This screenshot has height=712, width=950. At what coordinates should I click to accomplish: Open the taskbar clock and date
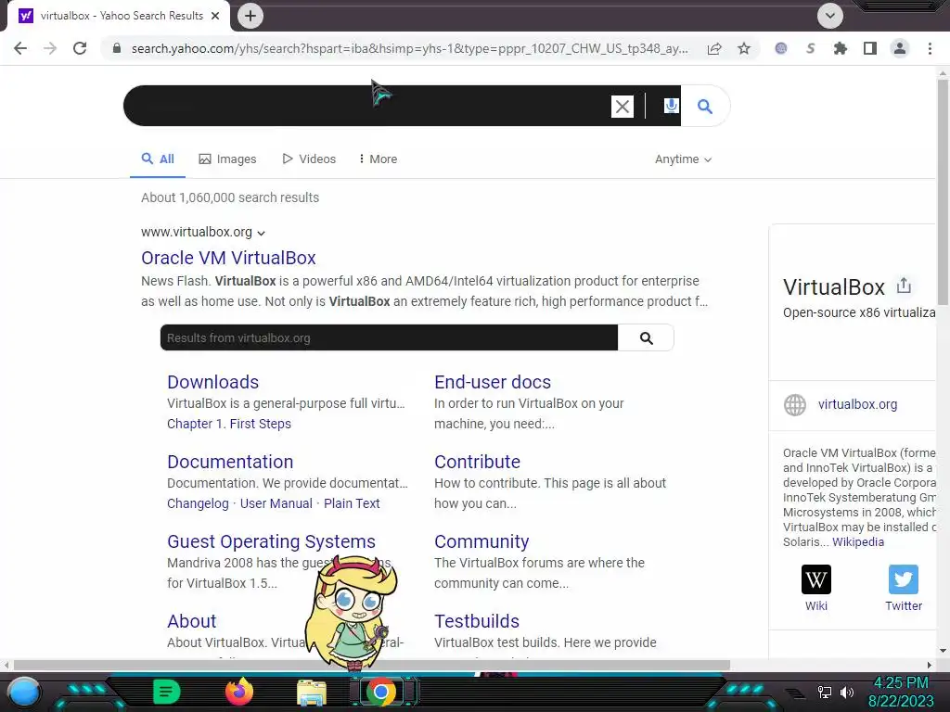pyautogui.click(x=901, y=692)
